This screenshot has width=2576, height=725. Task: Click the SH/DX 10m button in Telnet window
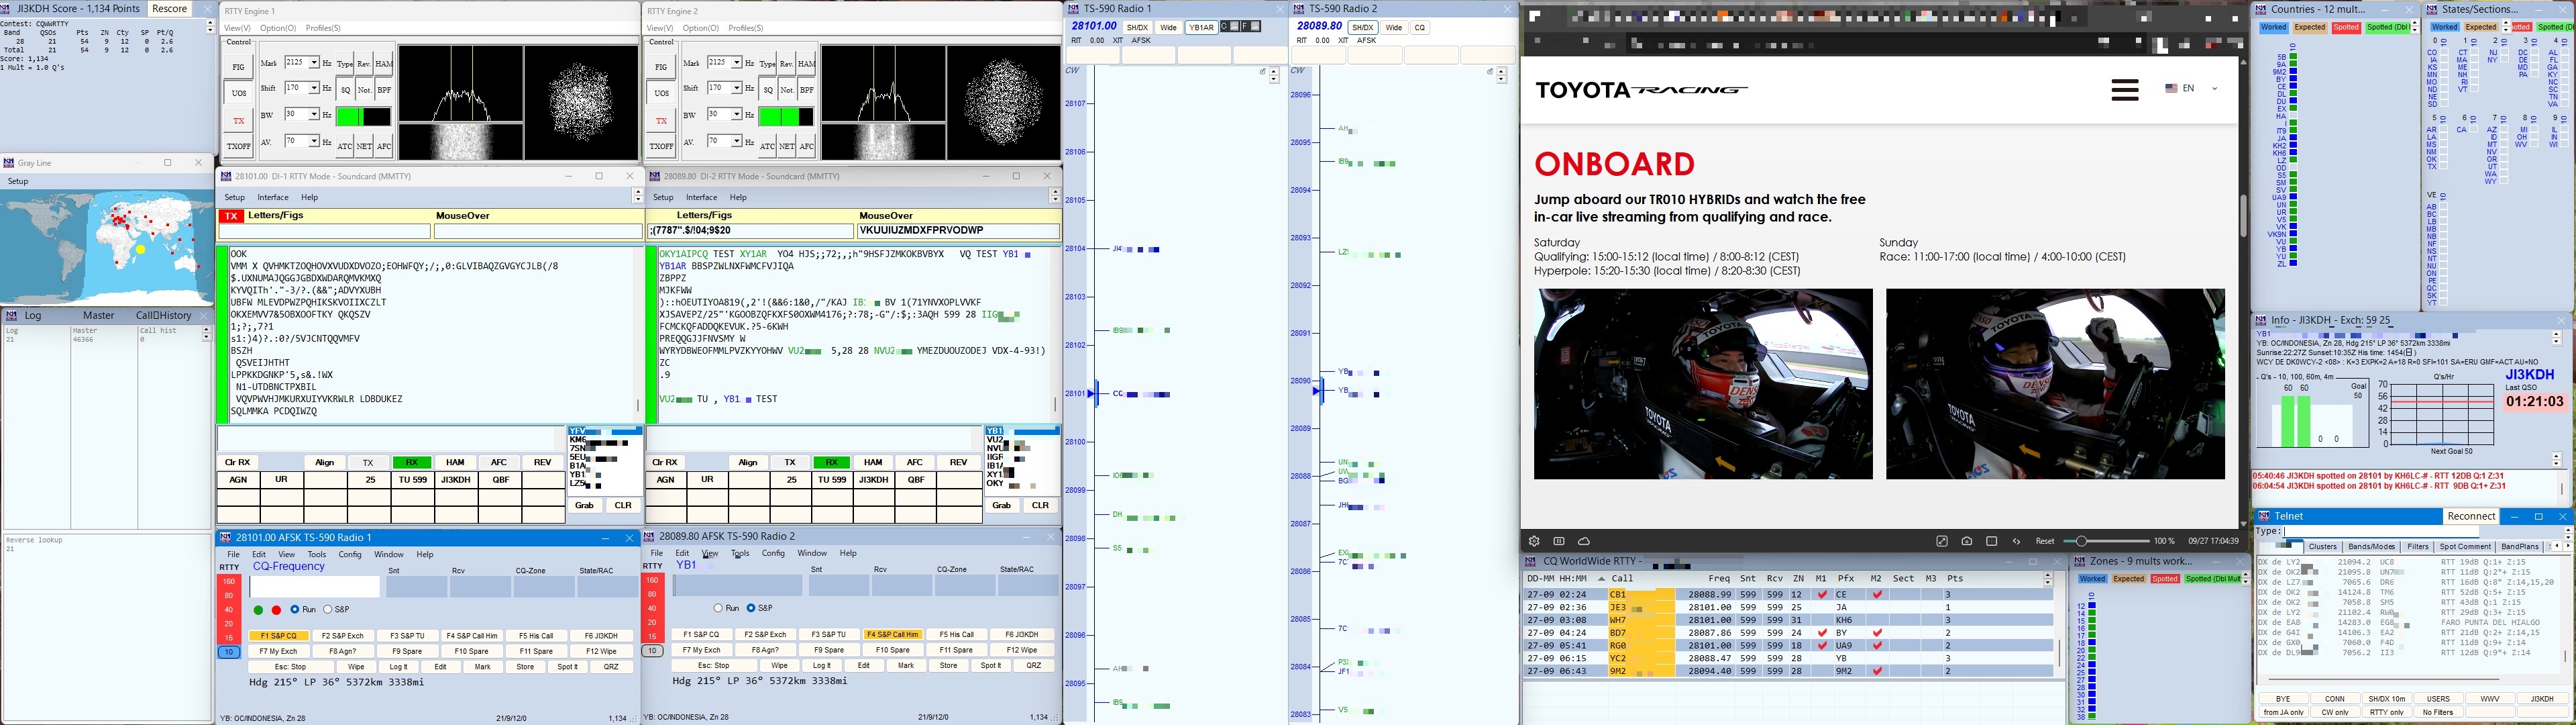[2386, 699]
